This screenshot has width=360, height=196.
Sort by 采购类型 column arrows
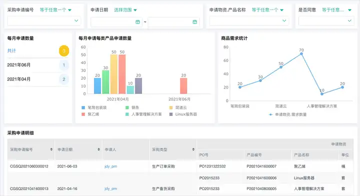(193, 149)
